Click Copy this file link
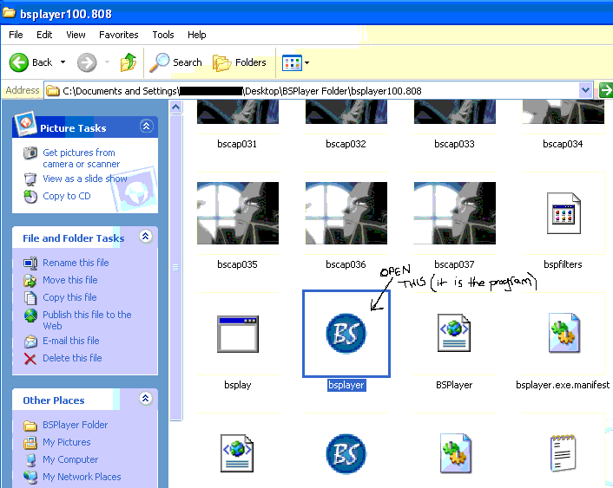Image resolution: width=613 pixels, height=488 pixels. [69, 297]
